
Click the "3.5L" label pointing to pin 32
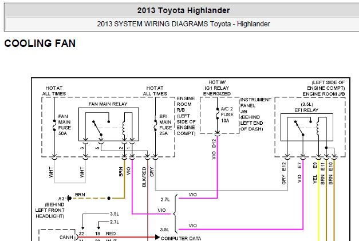coord(115,214)
